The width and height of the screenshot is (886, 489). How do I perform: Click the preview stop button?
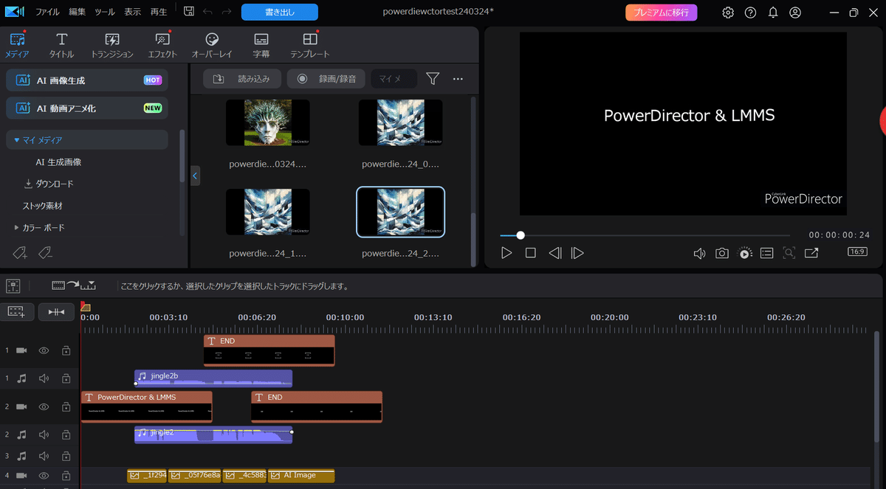[530, 253]
